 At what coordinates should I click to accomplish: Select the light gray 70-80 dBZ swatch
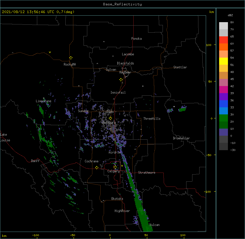tap(223, 26)
